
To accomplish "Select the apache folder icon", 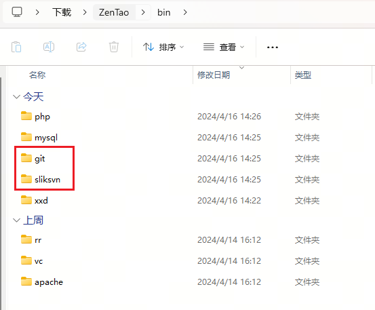I will pos(26,282).
